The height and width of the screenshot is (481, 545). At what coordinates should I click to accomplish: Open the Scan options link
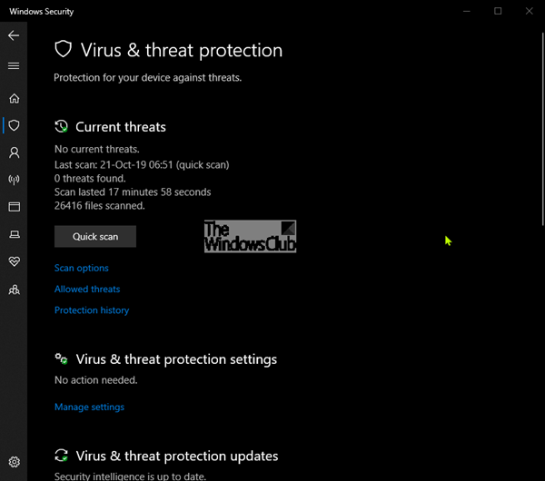[81, 269]
